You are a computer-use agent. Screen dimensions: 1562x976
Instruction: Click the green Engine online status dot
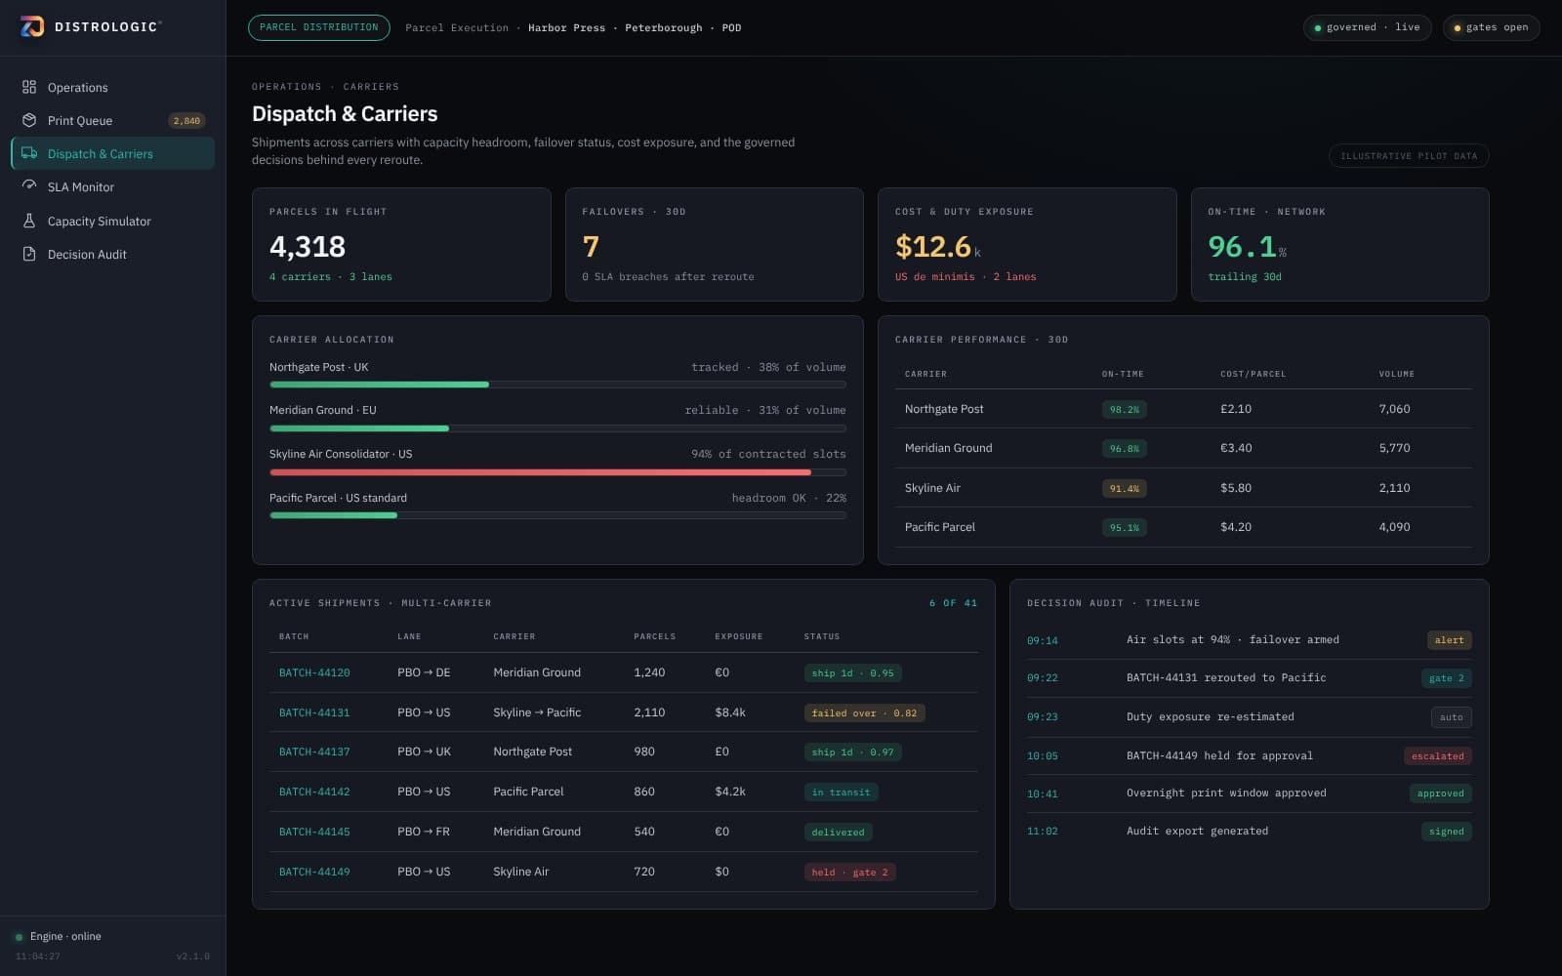click(19, 937)
